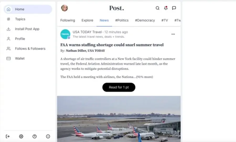The image size is (236, 142).
Task: Open settings gear icon
Action: [x=21, y=136]
